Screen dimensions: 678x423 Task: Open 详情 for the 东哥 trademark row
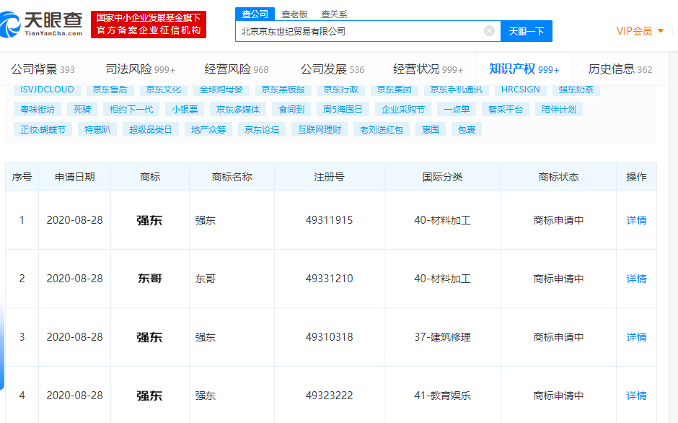pos(636,279)
